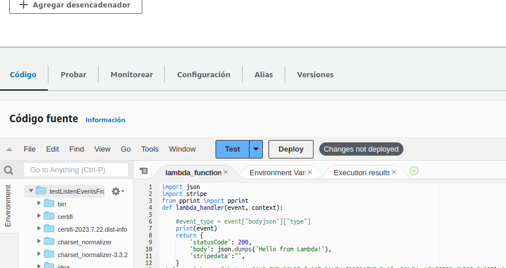Open the Tools menu
Screen dimensions: 506x268
(150, 149)
